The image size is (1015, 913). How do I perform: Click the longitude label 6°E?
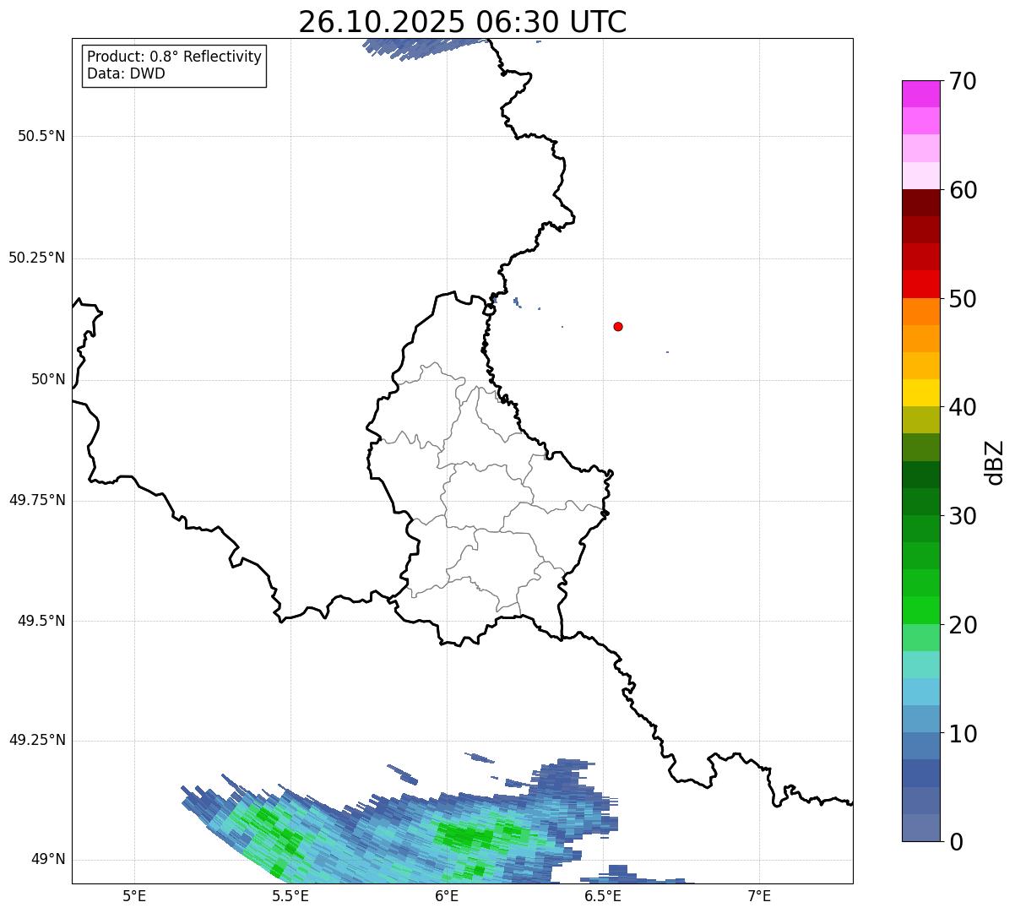[447, 895]
